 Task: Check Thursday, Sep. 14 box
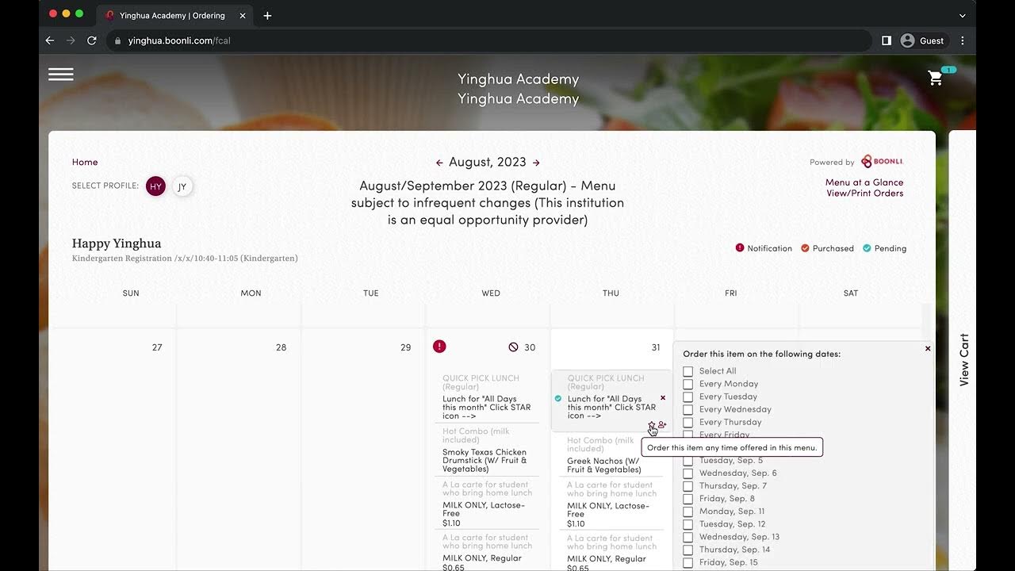coord(688,550)
